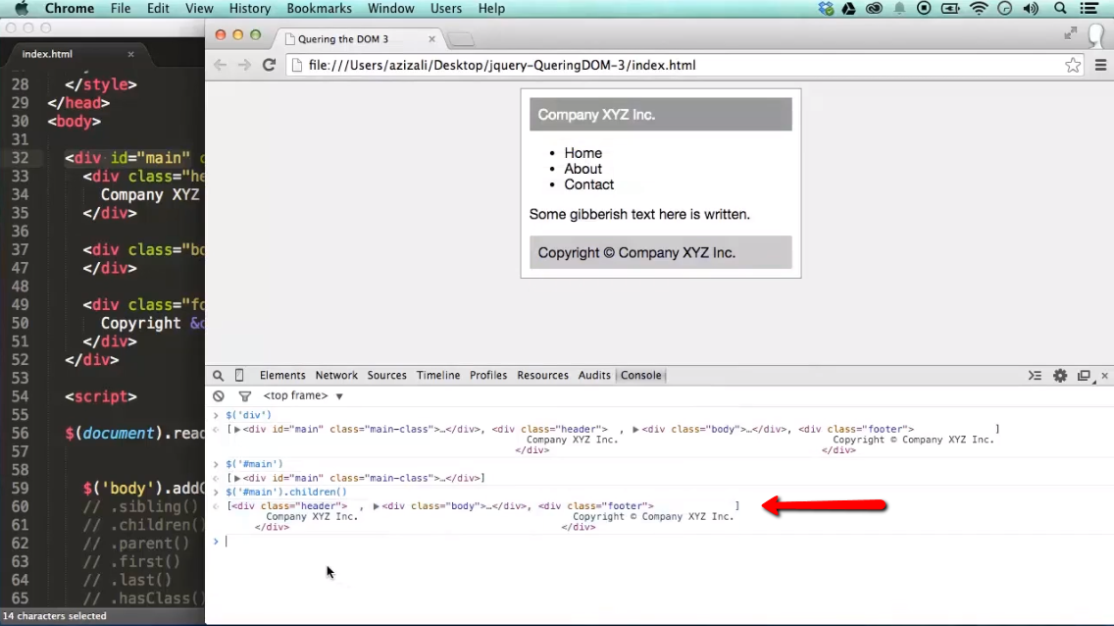Open the History menu

249,9
